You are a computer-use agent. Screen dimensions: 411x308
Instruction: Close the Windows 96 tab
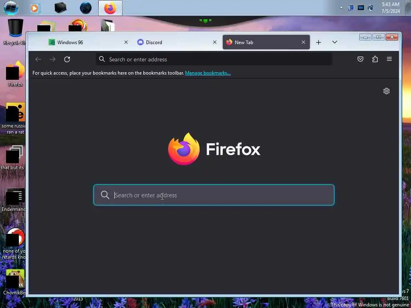(x=126, y=42)
